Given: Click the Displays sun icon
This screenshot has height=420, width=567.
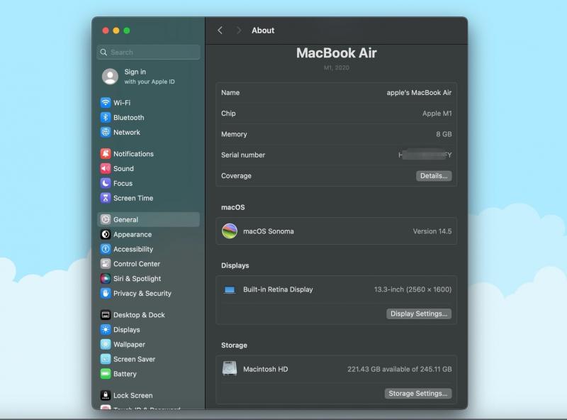Looking at the screenshot, I should coord(105,329).
